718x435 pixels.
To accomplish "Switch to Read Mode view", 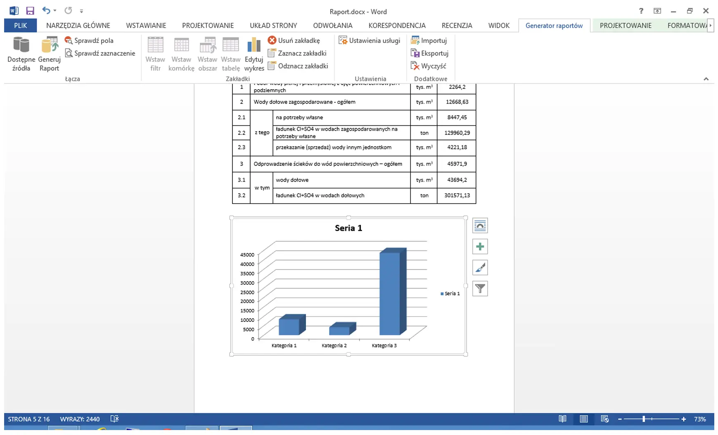I will pos(562,419).
